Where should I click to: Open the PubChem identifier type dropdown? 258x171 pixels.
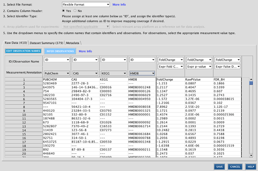tap(57, 73)
